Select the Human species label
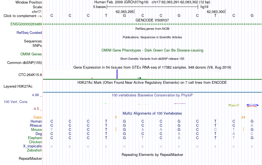Image resolution: width=262 pixels, height=165 pixels. (x=36, y=121)
